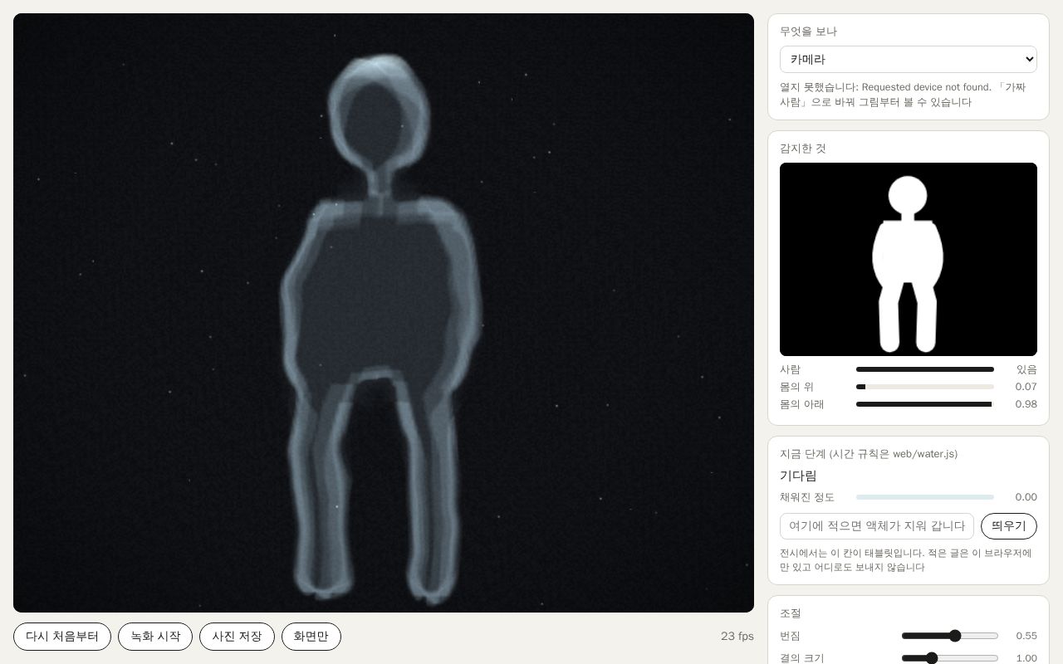Switch to 화면만 view
Screen dimensions: 1063x664
point(311,637)
